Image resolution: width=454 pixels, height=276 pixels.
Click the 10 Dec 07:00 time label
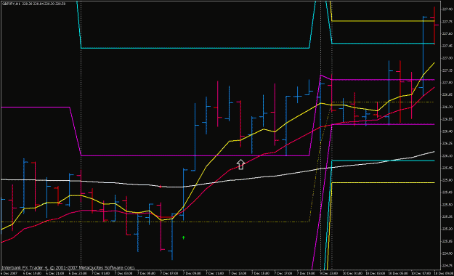coord(421,273)
